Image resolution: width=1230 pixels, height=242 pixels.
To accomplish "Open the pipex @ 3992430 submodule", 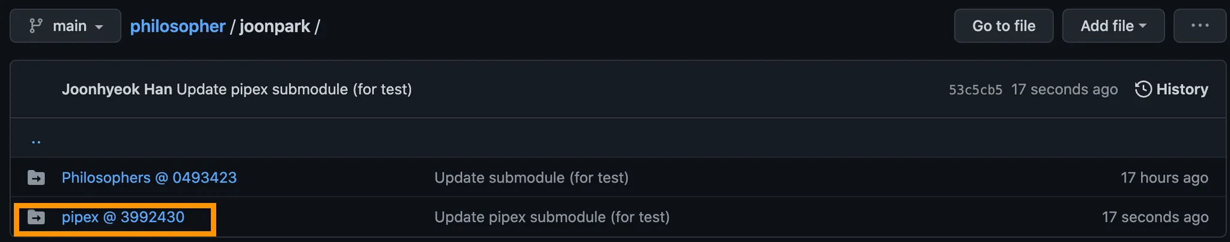I will (123, 217).
